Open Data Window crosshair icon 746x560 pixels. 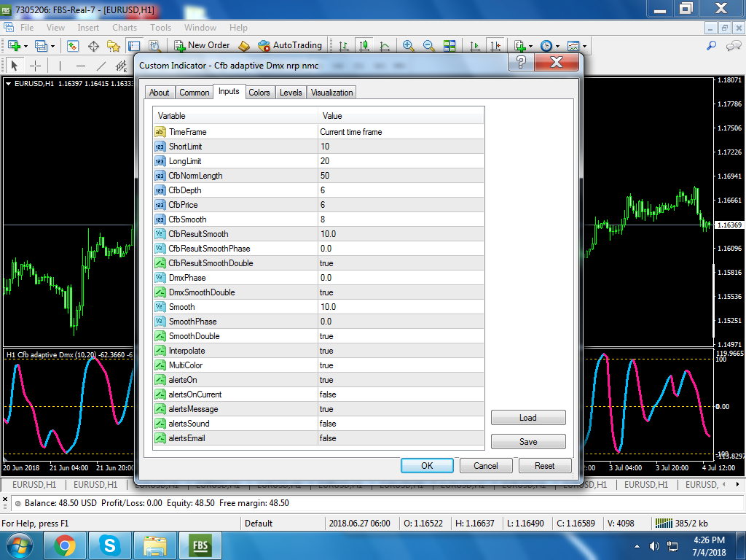[x=93, y=46]
